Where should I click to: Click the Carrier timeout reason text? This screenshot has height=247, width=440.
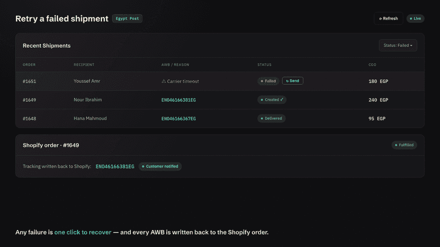click(183, 81)
